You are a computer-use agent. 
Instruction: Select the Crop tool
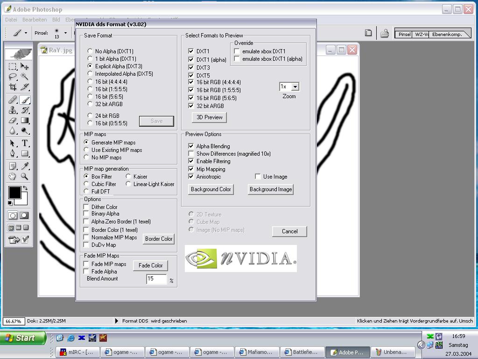click(13, 86)
